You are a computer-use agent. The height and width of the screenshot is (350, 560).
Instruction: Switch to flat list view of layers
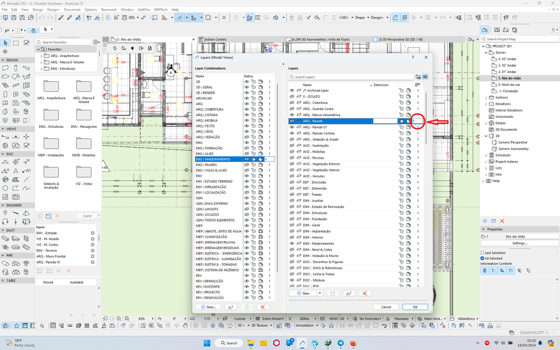[425, 77]
